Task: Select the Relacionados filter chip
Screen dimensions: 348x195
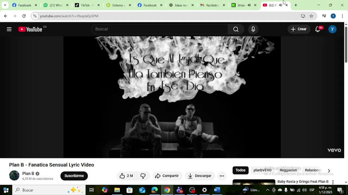Action: [313, 170]
